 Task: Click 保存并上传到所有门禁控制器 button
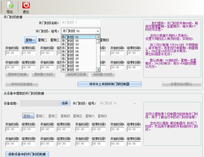pyautogui.click(x=109, y=84)
